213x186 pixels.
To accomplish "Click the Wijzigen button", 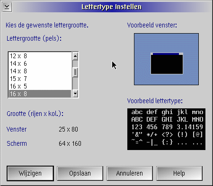I will click(x=30, y=173).
